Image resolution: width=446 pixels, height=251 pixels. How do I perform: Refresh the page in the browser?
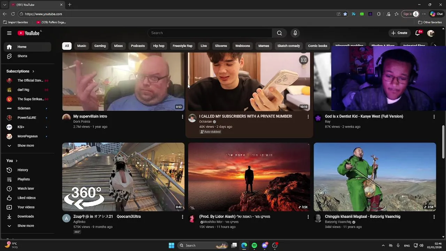13,14
